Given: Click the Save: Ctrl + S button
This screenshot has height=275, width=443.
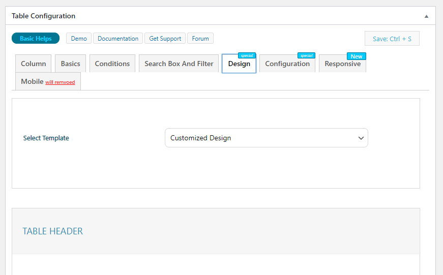Looking at the screenshot, I should 392,39.
